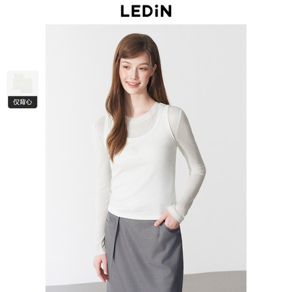Click the letter L in LEDiN logo

125,12
